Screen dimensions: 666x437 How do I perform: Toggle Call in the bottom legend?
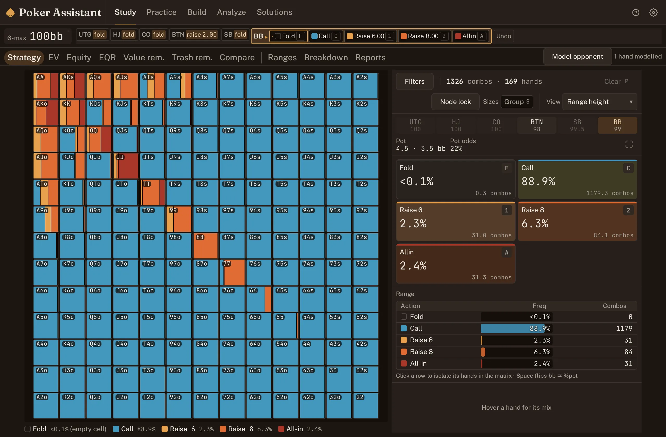(x=134, y=429)
